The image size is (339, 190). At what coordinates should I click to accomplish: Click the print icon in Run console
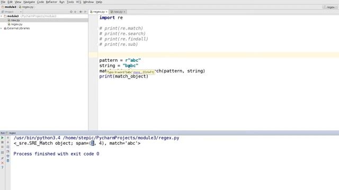(x=8, y=156)
